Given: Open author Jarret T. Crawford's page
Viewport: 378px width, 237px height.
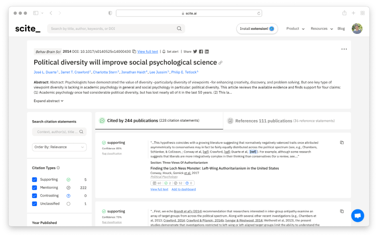Looking at the screenshot, I should pos(75,72).
